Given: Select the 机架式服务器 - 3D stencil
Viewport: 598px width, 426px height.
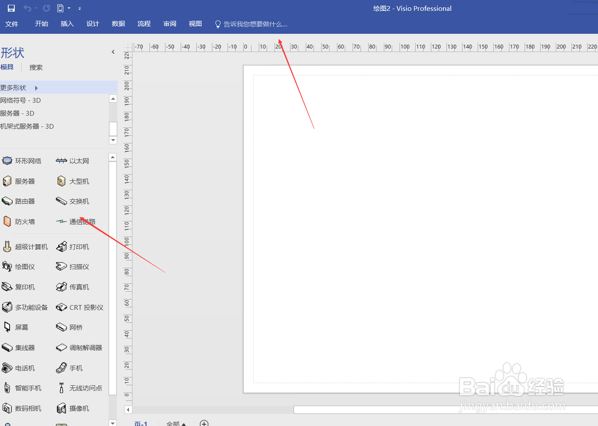Looking at the screenshot, I should [x=27, y=127].
